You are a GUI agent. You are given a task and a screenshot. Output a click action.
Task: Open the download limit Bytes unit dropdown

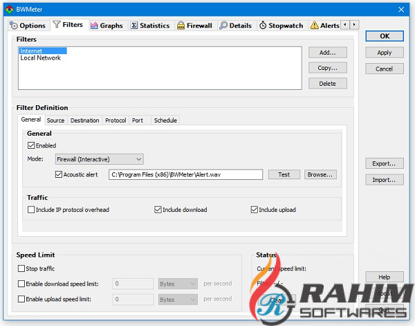178,284
